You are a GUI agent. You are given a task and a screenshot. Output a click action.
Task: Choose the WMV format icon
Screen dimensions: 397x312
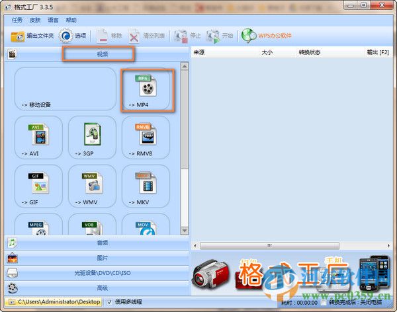92,186
